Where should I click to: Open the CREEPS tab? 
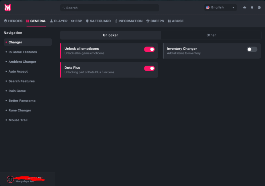[155, 21]
